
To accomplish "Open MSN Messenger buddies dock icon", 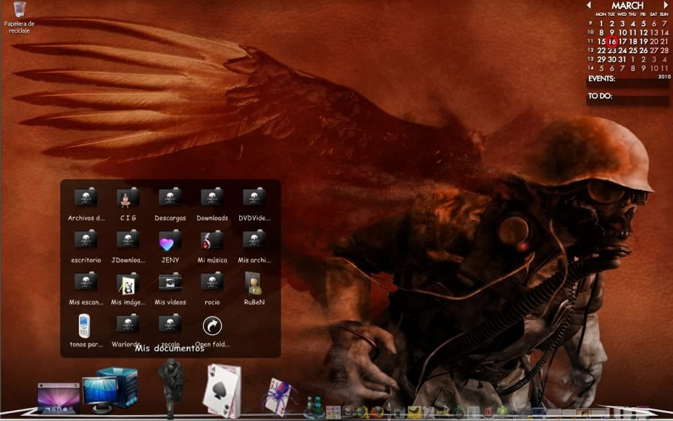I will (314, 407).
